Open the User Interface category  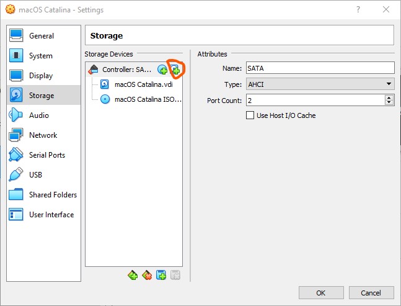click(43, 214)
